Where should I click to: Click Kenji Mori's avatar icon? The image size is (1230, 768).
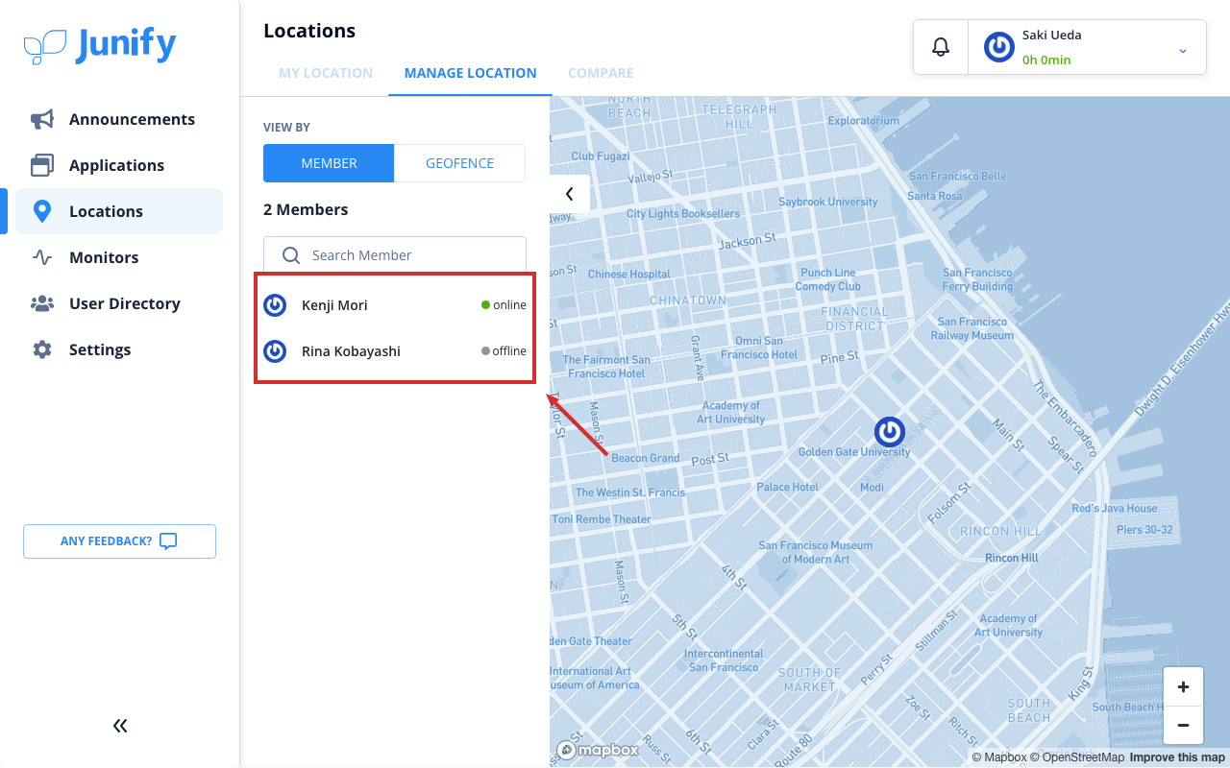pos(275,305)
